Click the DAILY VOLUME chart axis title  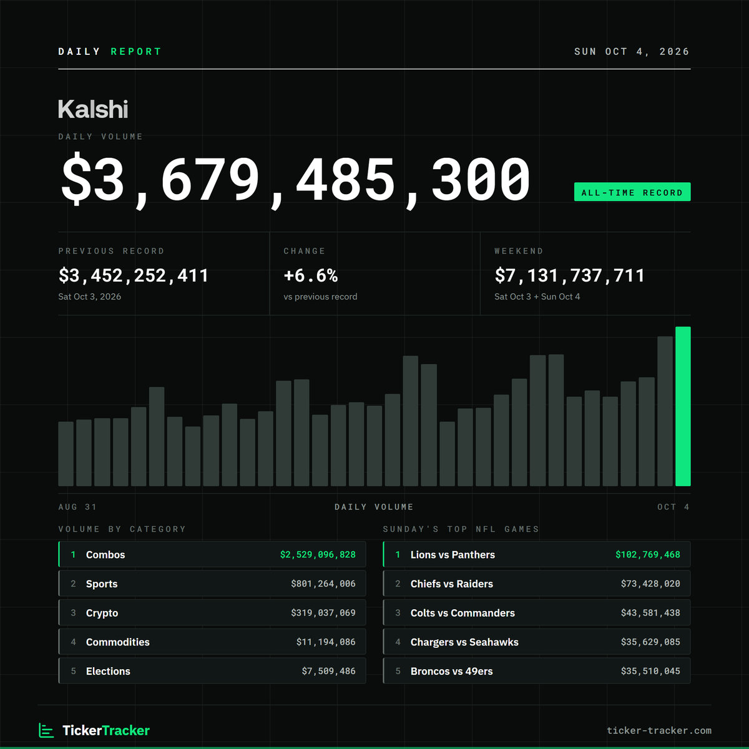[374, 507]
